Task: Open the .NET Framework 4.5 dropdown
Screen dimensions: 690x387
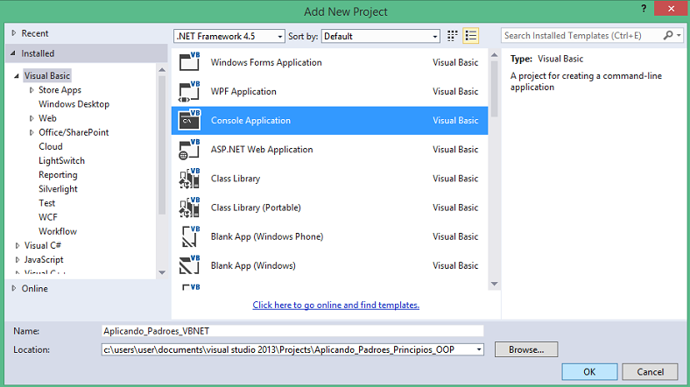Action: point(229,36)
